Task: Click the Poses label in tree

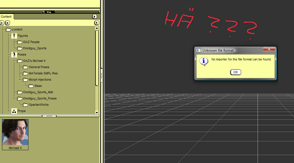Action: point(22,54)
